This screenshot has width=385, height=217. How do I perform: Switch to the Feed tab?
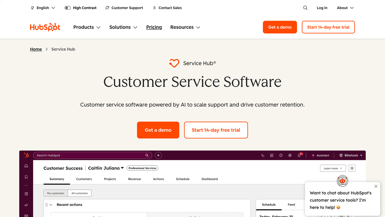[x=291, y=204]
